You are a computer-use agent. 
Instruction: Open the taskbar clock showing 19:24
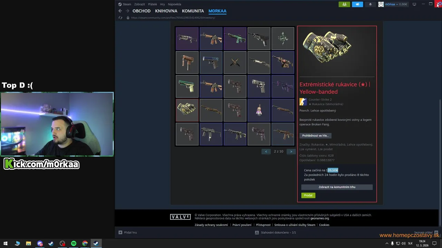click(422, 244)
